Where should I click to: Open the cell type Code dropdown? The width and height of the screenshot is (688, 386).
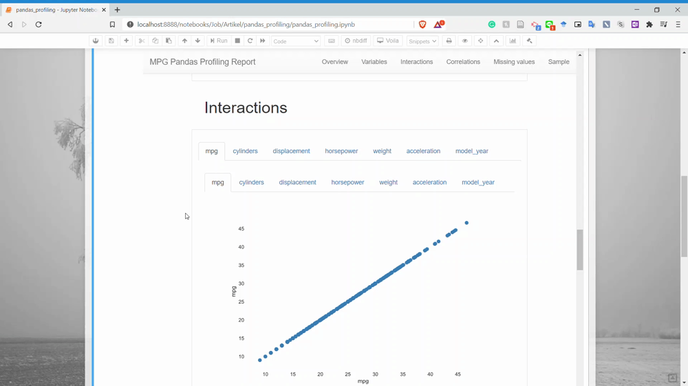pyautogui.click(x=296, y=41)
